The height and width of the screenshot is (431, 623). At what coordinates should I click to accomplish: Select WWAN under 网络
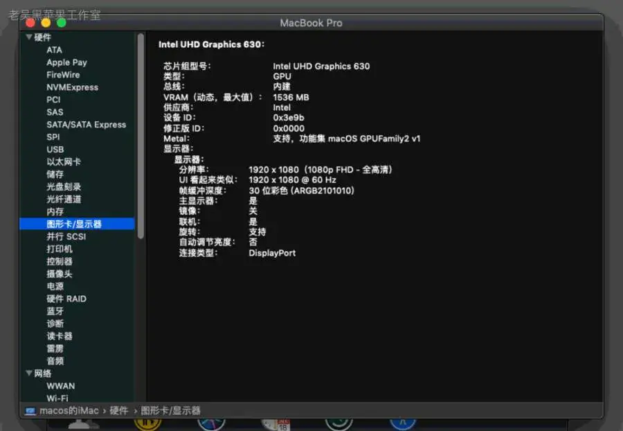(60, 386)
